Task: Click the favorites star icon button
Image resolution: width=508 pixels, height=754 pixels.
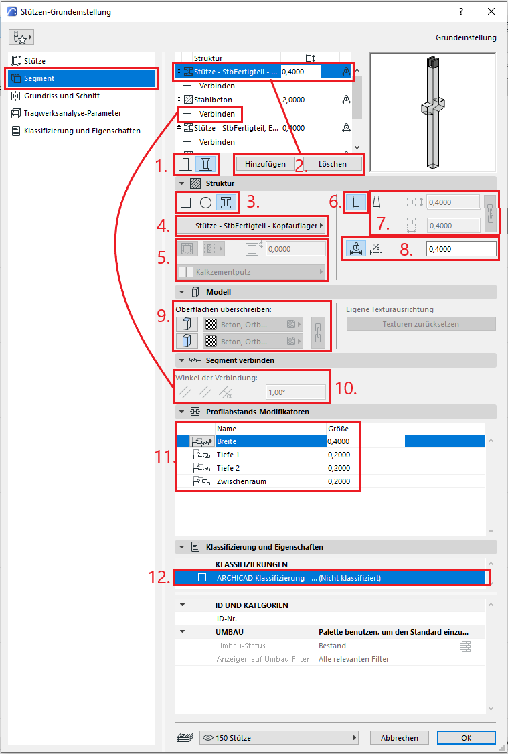Action: (21, 37)
